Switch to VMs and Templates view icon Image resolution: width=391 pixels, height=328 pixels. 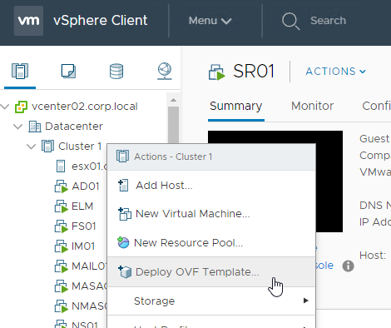pyautogui.click(x=68, y=71)
